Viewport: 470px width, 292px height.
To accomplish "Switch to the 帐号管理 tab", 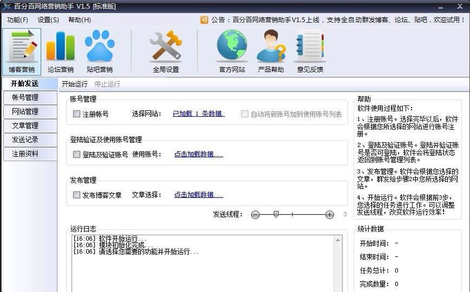I will pos(30,98).
